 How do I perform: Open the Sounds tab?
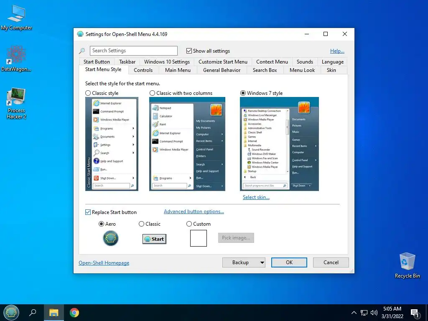pyautogui.click(x=305, y=62)
